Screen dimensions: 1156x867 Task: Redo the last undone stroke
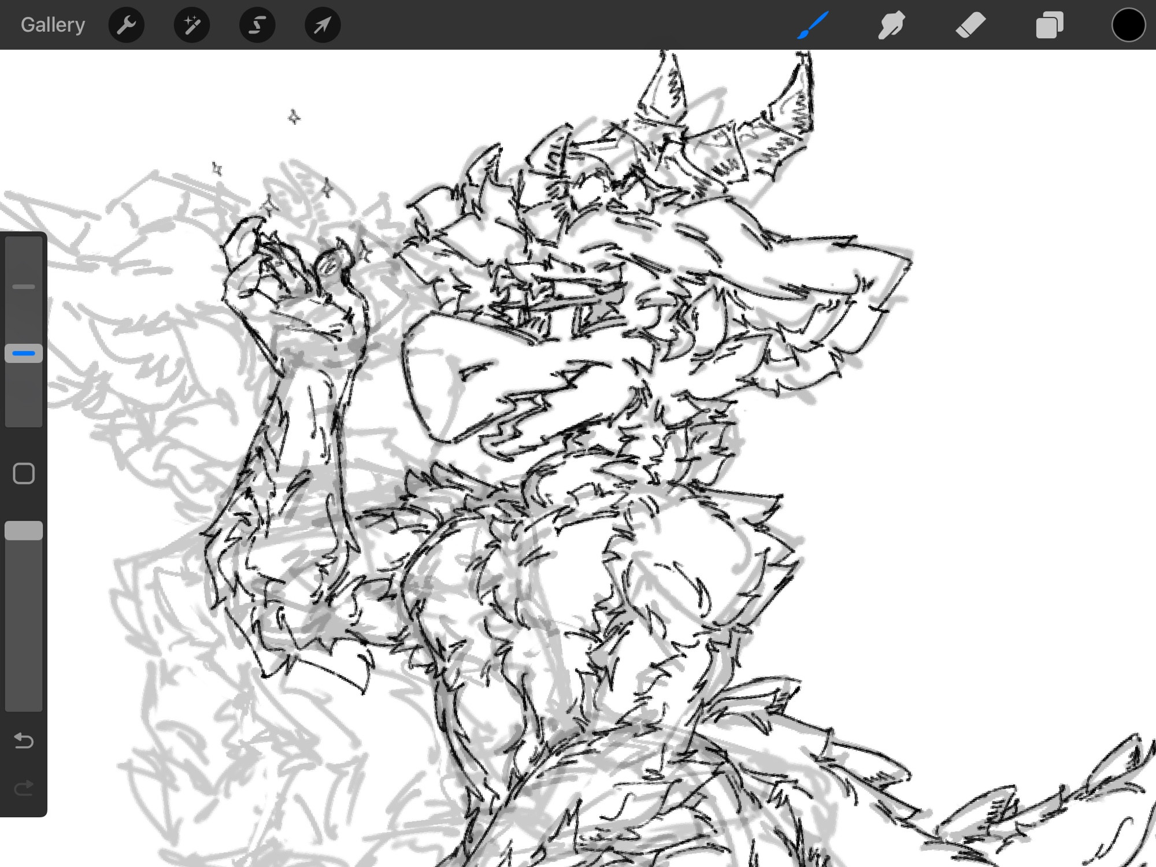pos(24,788)
